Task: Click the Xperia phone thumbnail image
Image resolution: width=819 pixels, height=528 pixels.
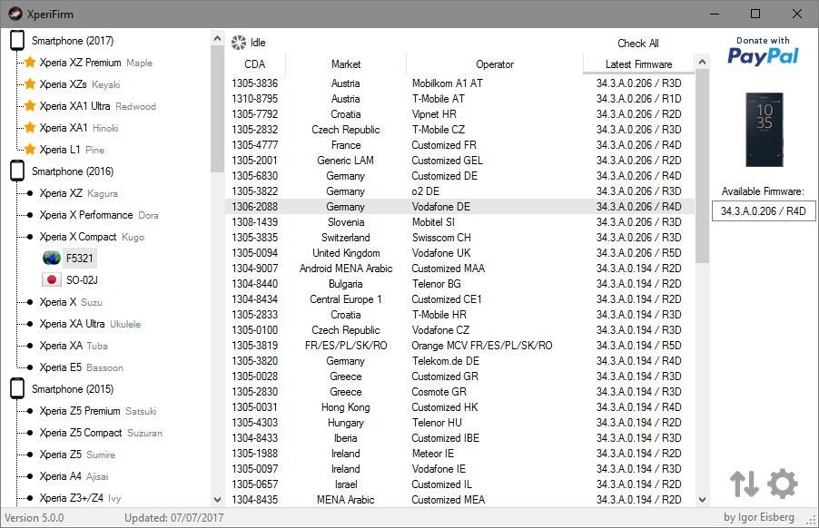Action: [x=765, y=130]
